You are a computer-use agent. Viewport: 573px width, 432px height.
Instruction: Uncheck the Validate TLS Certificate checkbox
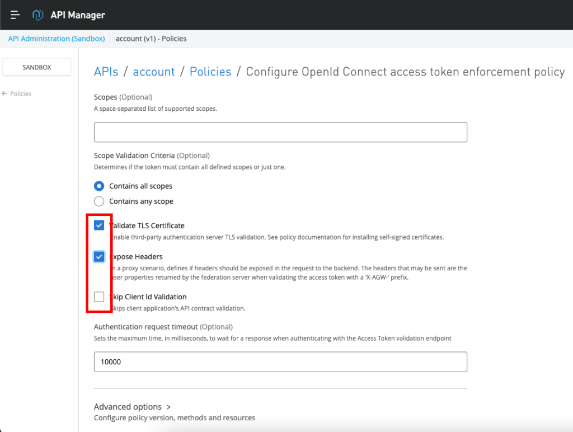tap(99, 226)
